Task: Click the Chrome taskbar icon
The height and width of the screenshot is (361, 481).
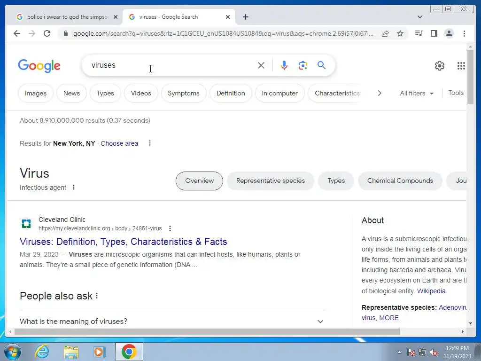Action: (x=129, y=352)
